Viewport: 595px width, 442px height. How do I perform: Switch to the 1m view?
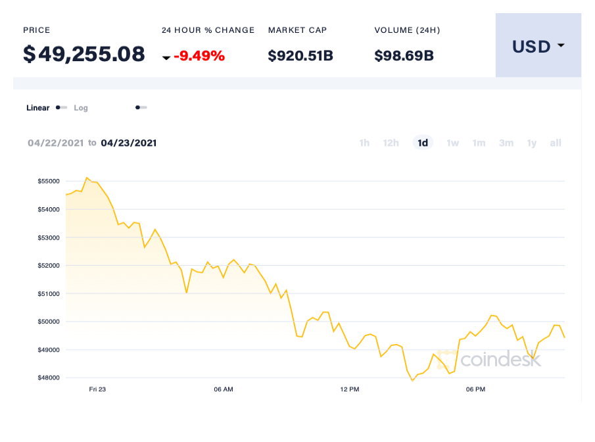[x=479, y=143]
